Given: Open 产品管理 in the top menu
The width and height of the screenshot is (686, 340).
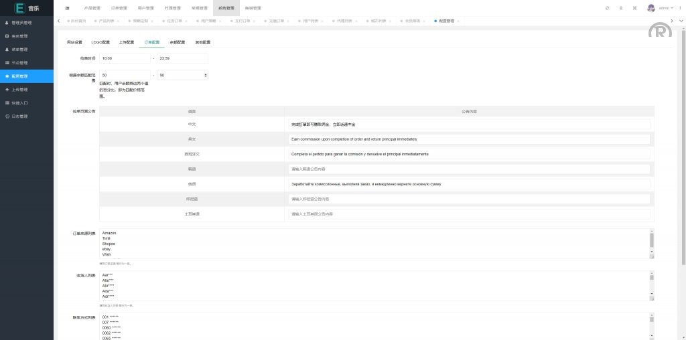Looking at the screenshot, I should click(92, 8).
